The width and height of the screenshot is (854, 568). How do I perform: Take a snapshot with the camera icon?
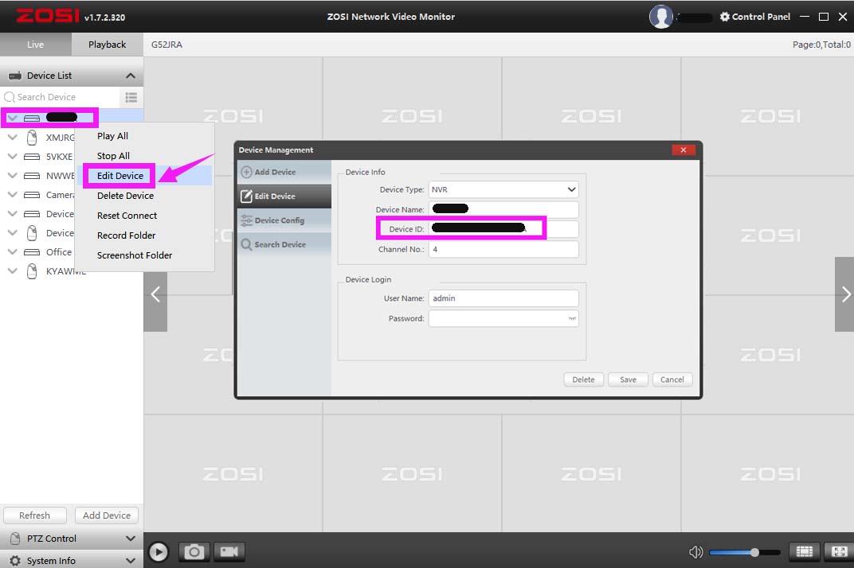(x=194, y=552)
